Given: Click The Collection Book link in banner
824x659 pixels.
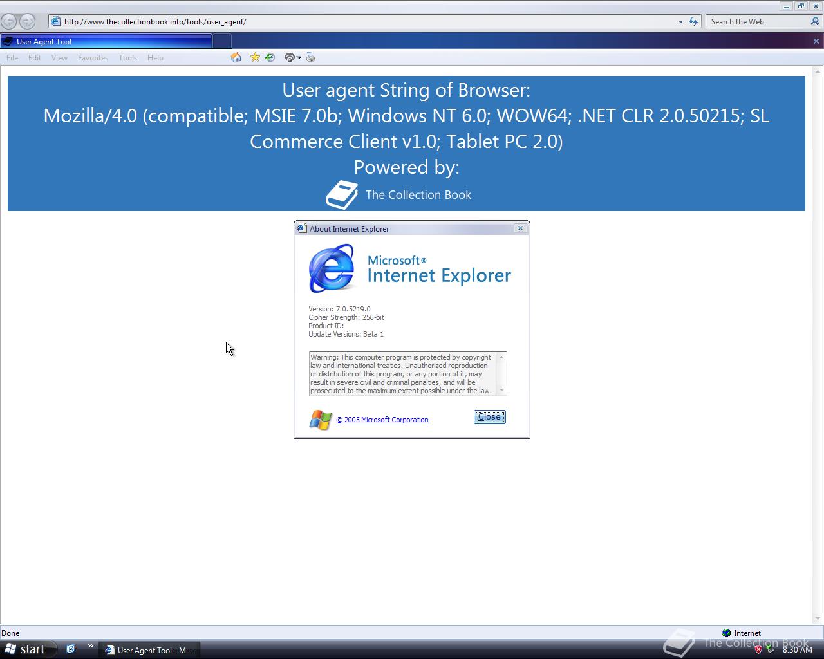Looking at the screenshot, I should click(418, 194).
